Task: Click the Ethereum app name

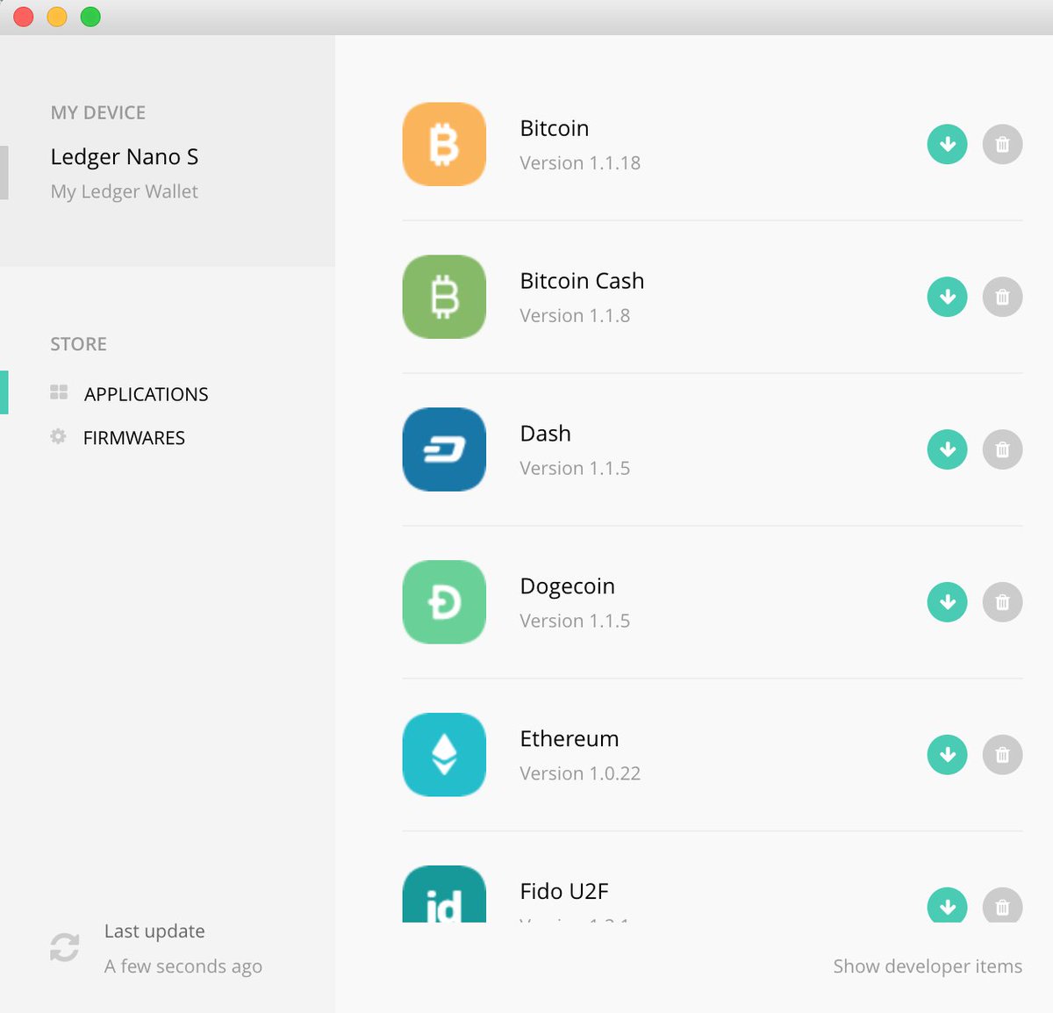Action: 569,739
